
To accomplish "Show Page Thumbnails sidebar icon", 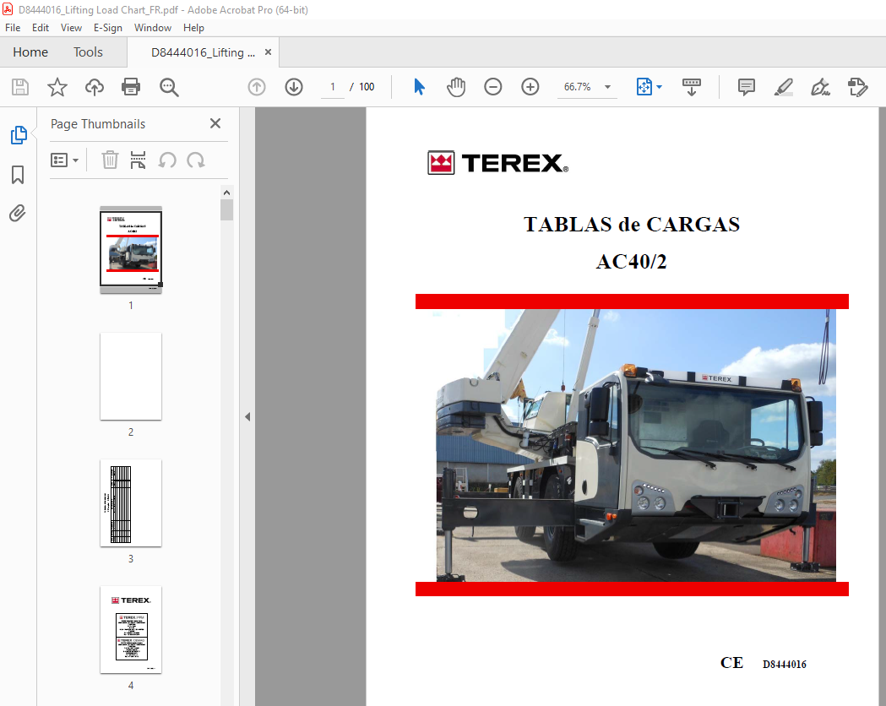I will 19,135.
